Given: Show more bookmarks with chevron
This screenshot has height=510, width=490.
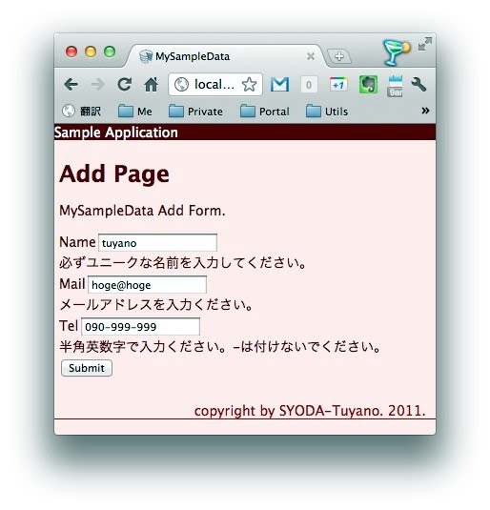Looking at the screenshot, I should click(425, 111).
